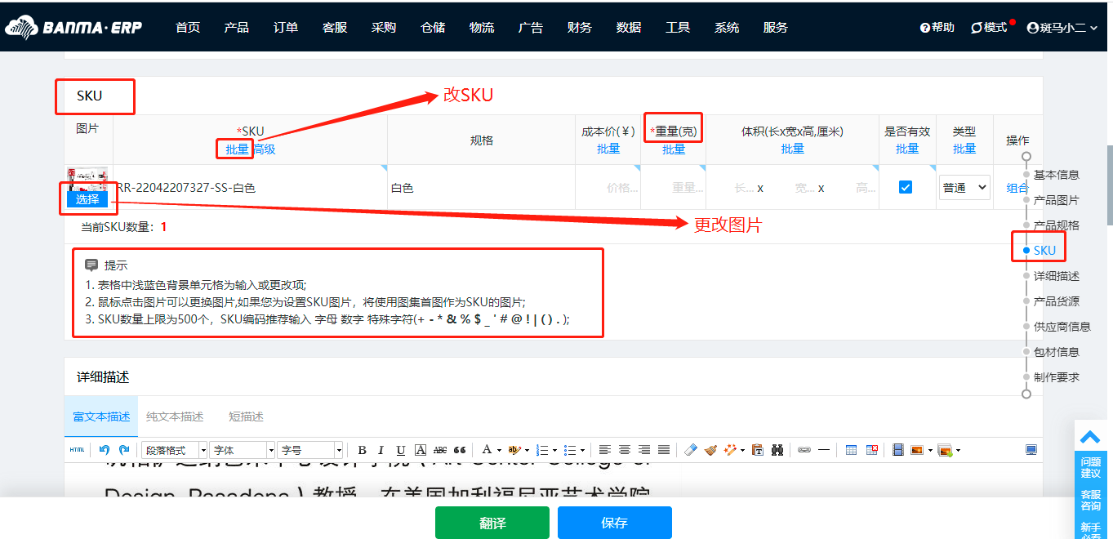Click the blue 保存 button
This screenshot has height=539, width=1113.
coord(615,523)
